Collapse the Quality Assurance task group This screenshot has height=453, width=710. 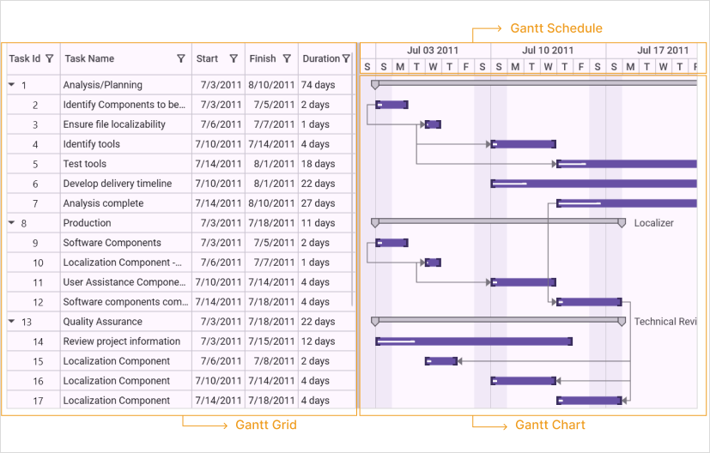pos(12,322)
